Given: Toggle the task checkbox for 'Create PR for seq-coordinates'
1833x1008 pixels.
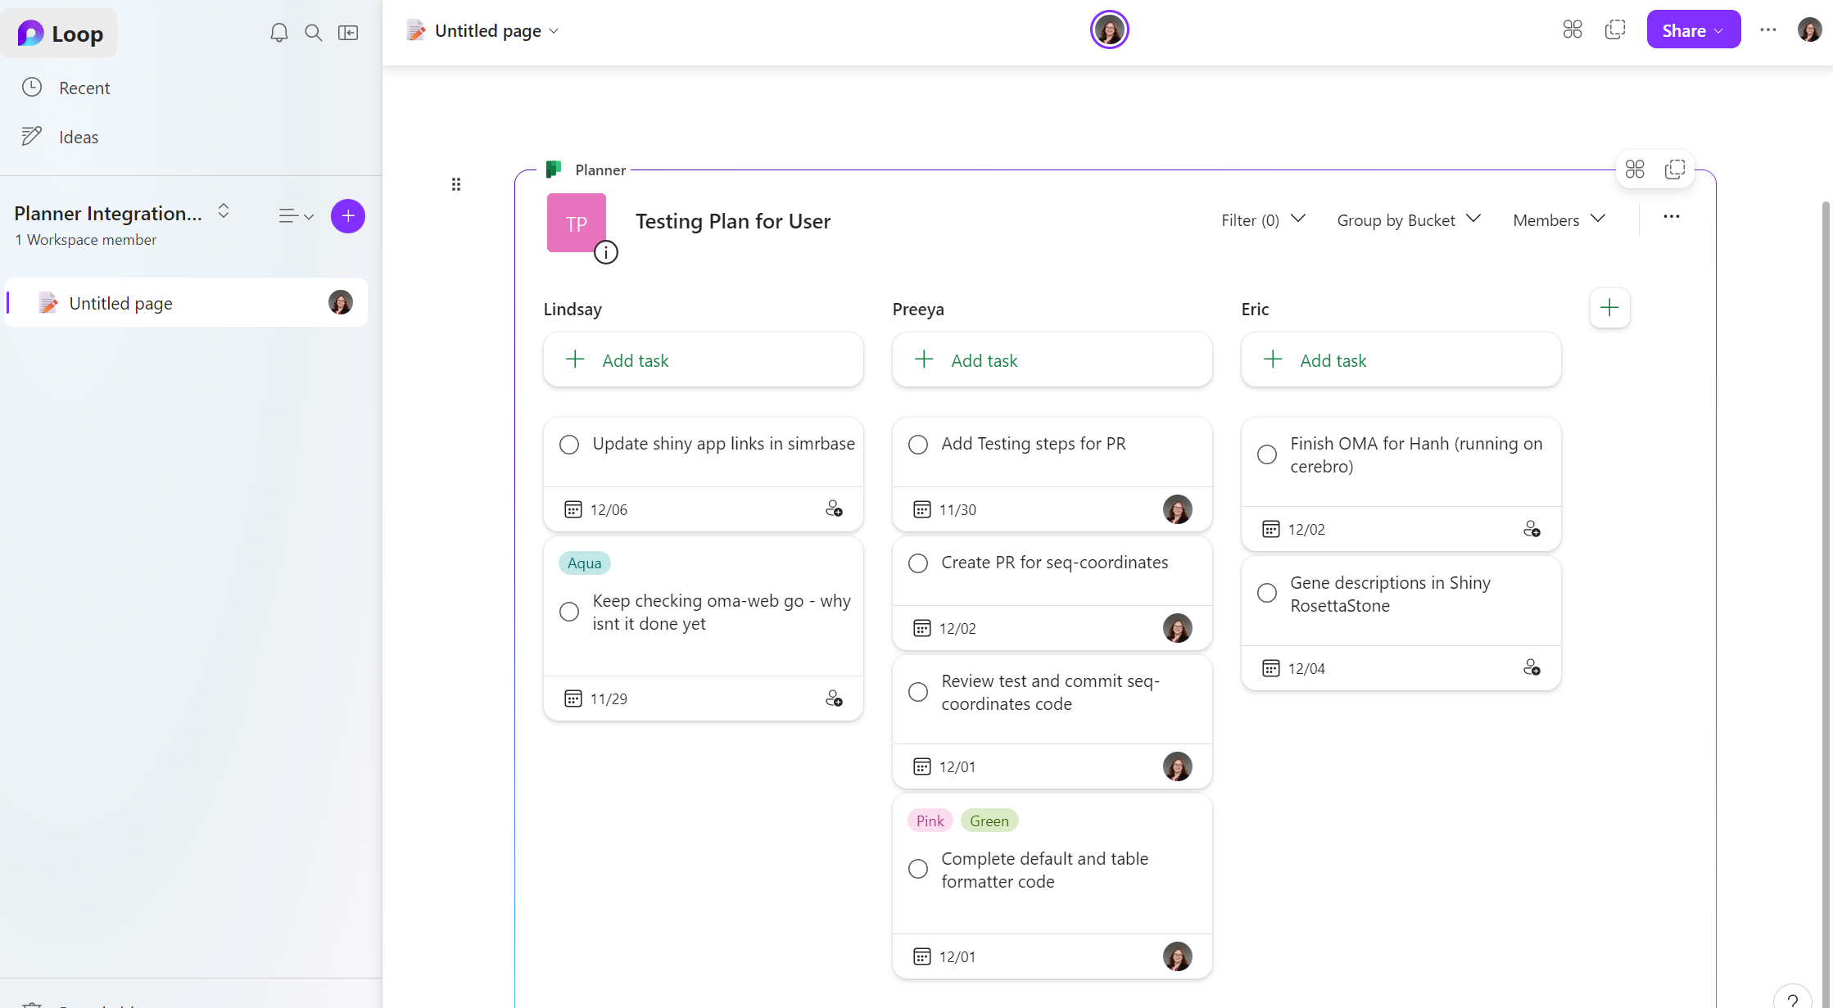Looking at the screenshot, I should point(917,563).
